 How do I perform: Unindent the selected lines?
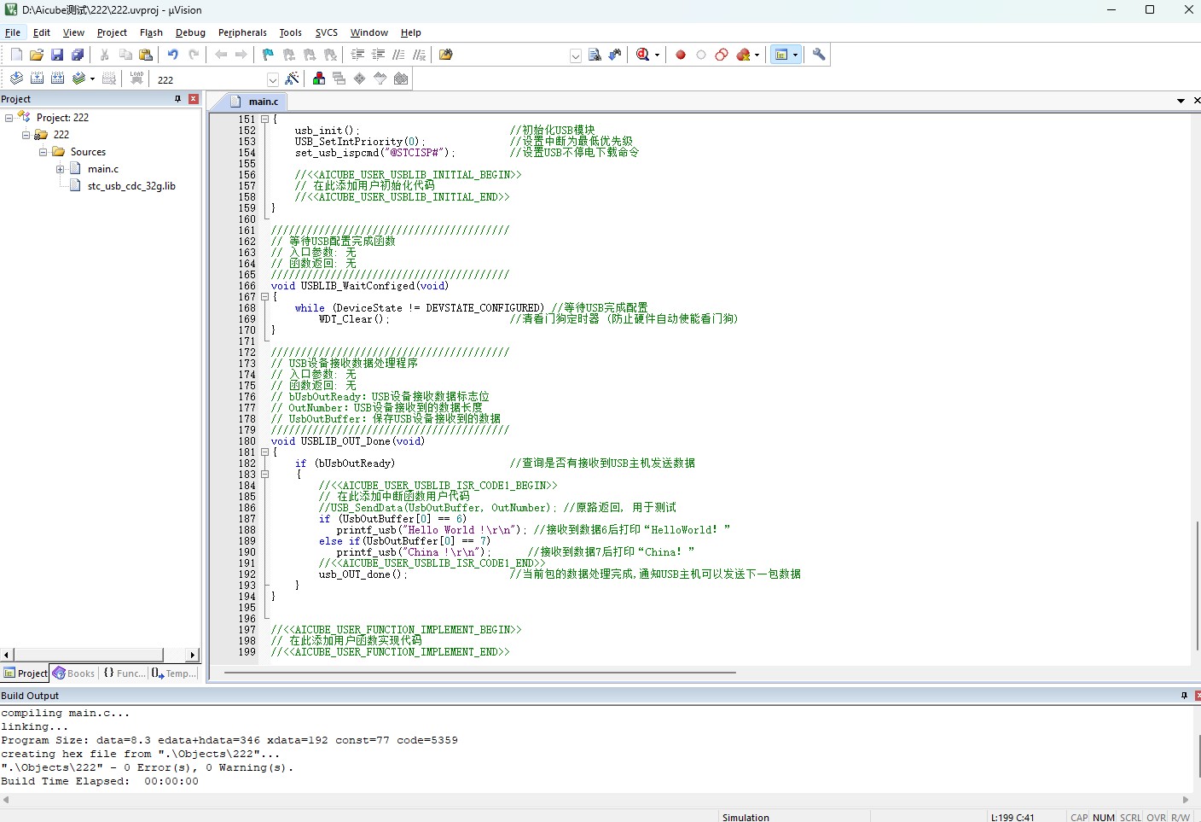pyautogui.click(x=378, y=55)
